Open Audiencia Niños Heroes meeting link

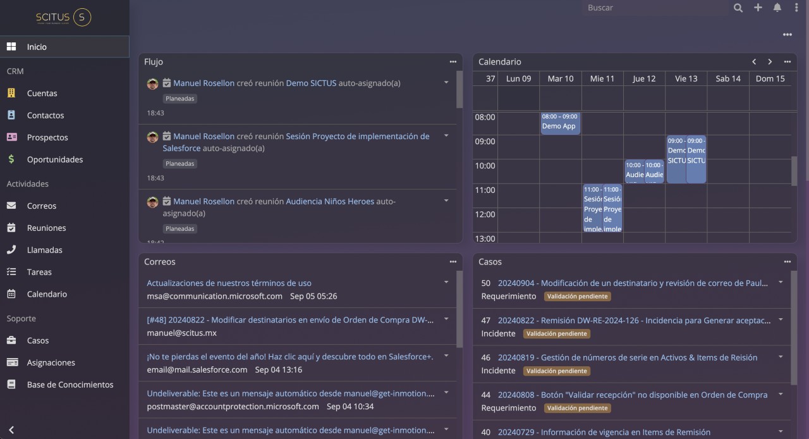pos(330,201)
